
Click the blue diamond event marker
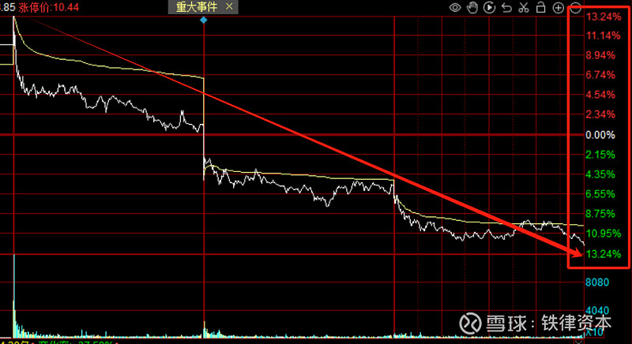click(x=204, y=20)
